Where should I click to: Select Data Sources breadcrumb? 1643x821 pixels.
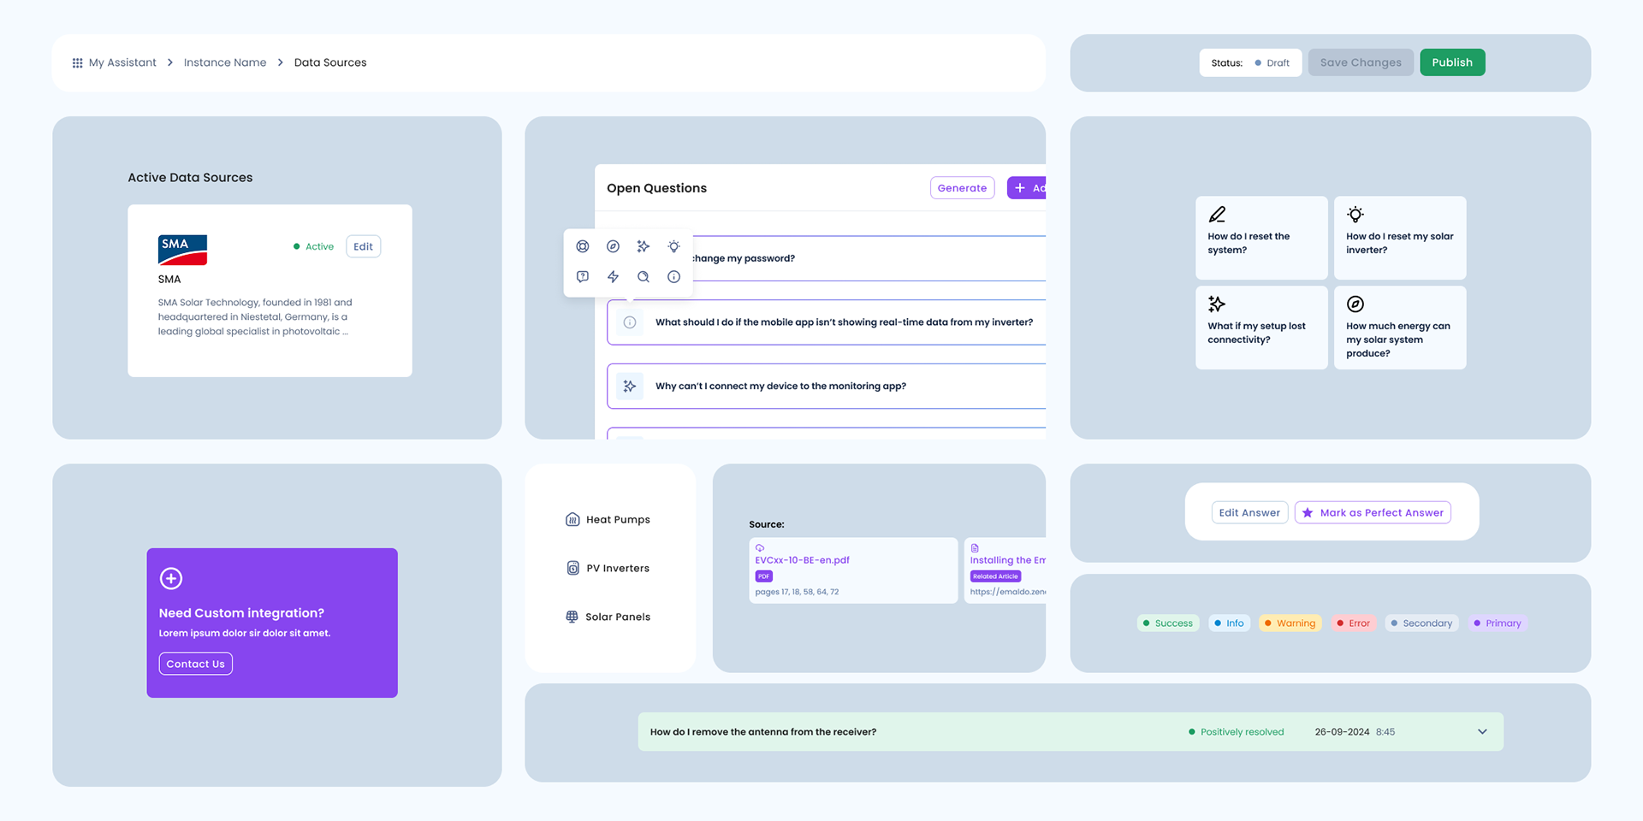click(x=330, y=62)
